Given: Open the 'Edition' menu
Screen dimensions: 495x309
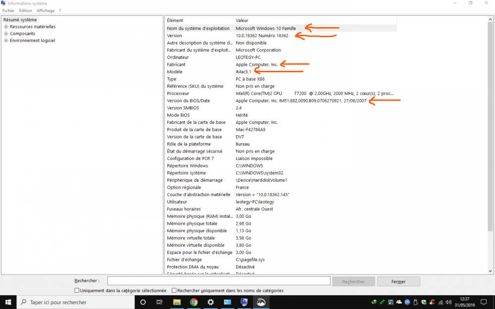Looking at the screenshot, I should click(25, 10).
